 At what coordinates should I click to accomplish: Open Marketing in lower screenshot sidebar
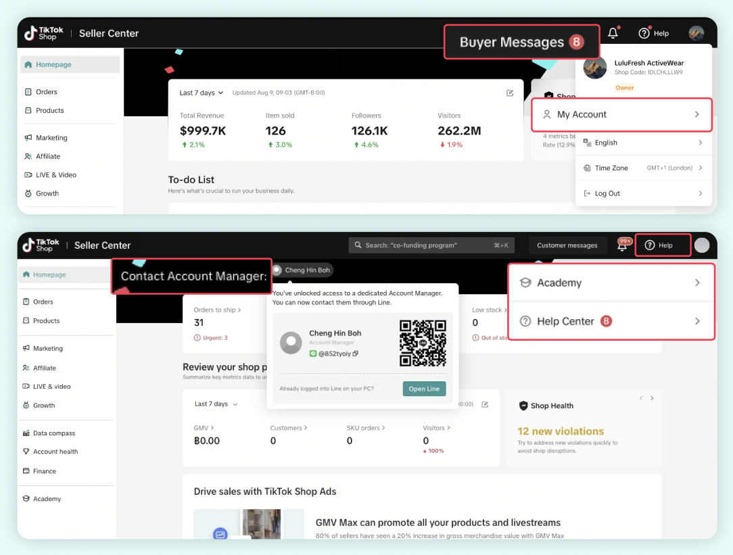point(43,349)
